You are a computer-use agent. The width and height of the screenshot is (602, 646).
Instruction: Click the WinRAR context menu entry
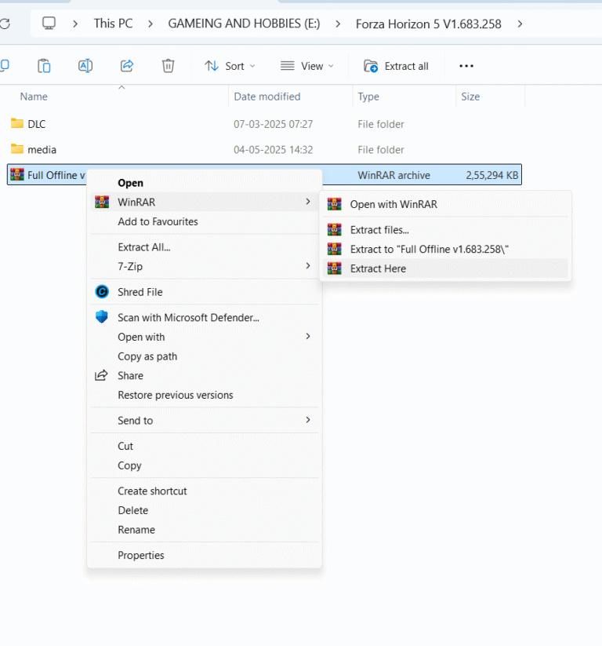(x=205, y=202)
